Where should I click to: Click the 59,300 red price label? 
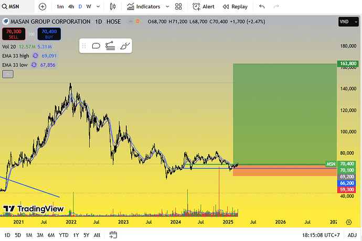point(347,190)
